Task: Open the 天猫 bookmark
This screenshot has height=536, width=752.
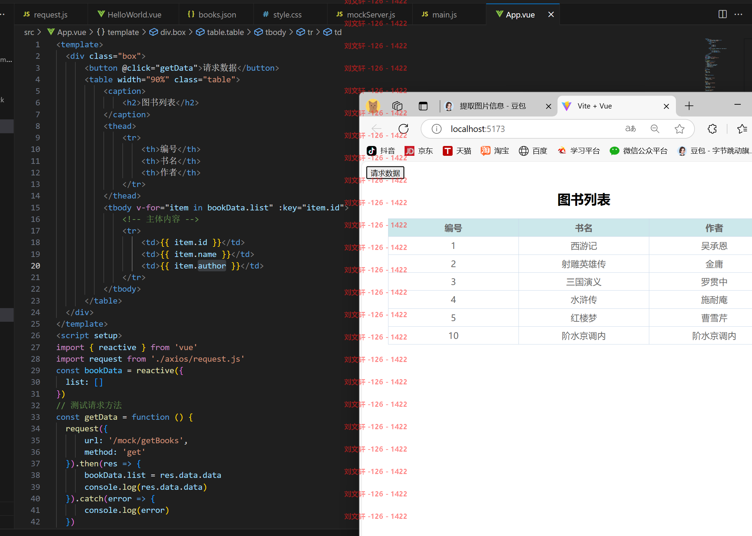Action: 457,151
